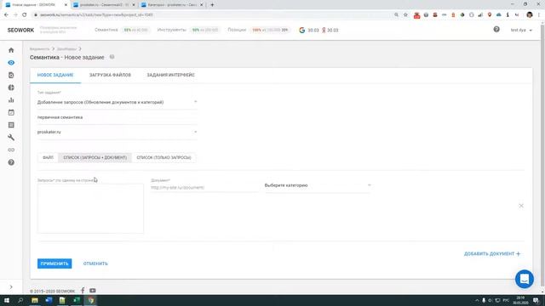Open Windows notification center

click(536, 300)
